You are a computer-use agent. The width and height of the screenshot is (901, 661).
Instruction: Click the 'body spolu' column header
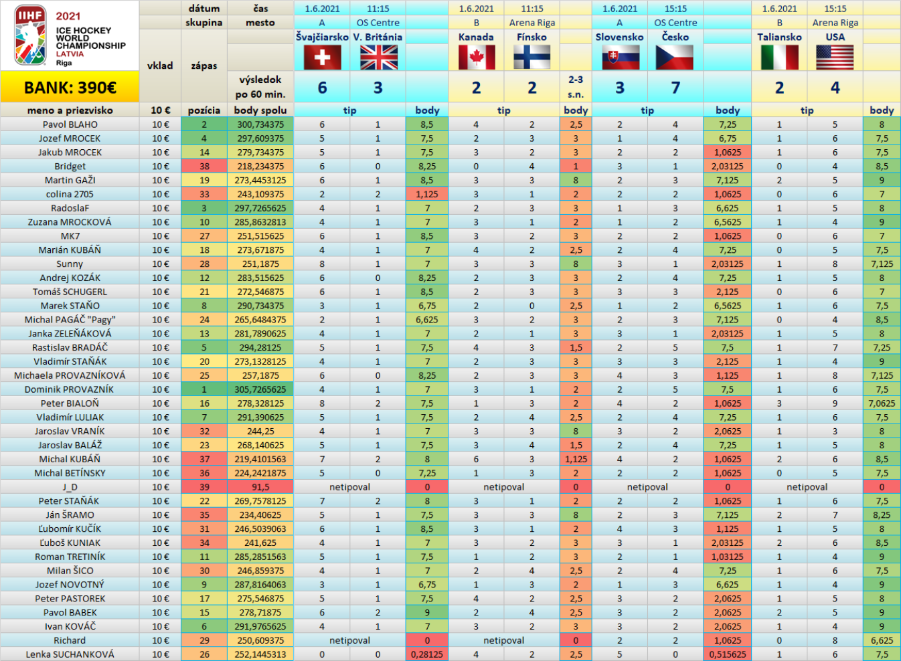point(260,110)
